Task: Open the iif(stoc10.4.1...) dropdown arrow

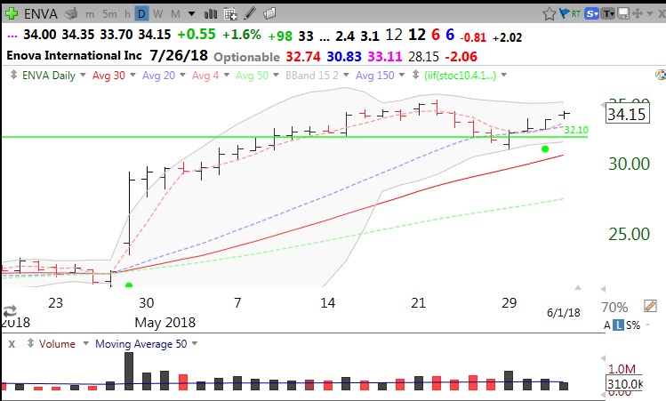Action: (504, 76)
